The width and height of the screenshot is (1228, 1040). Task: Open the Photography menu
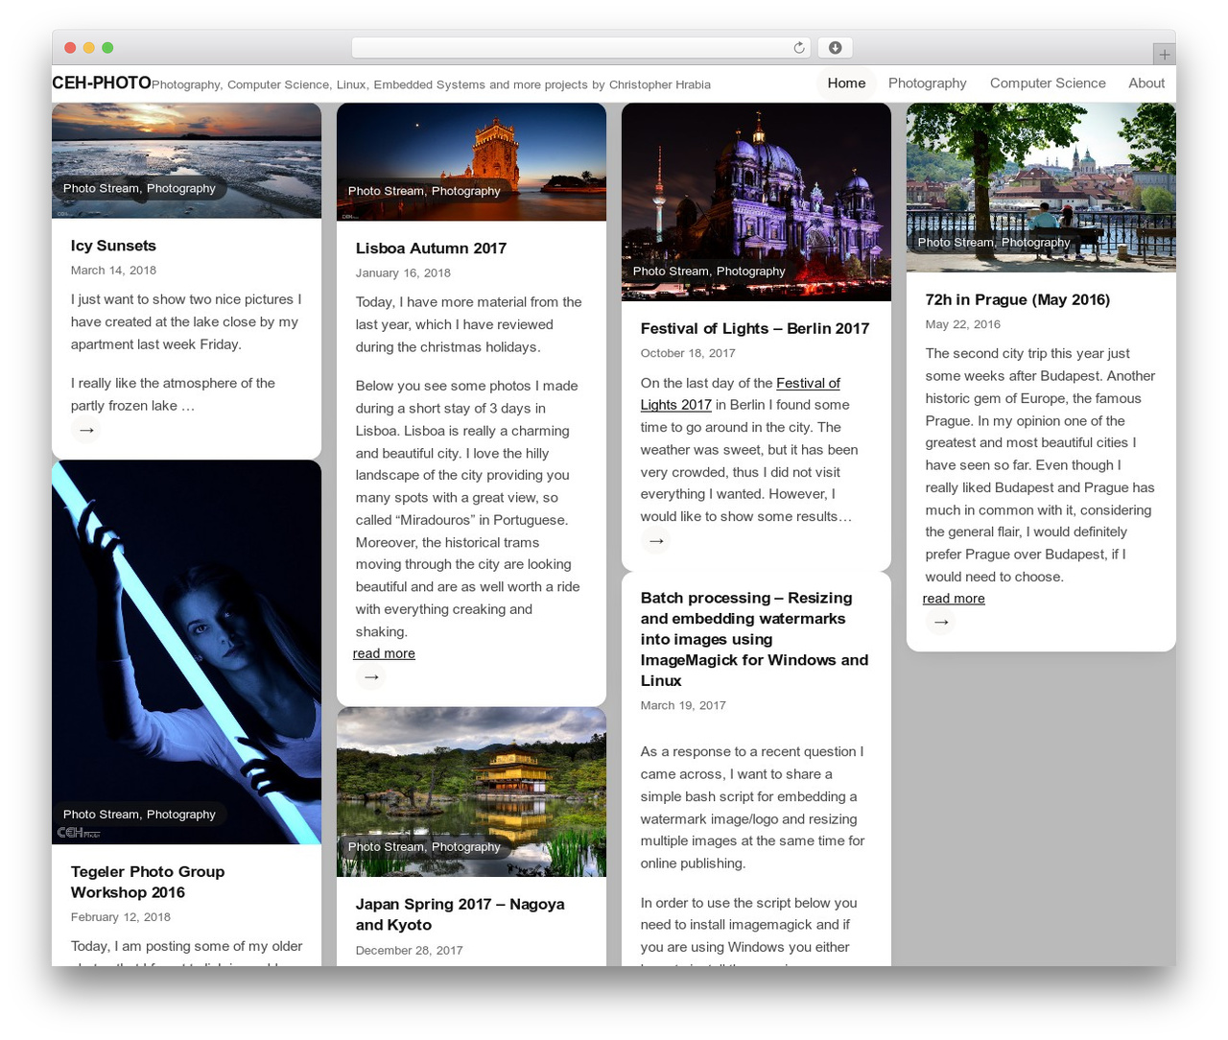(928, 83)
